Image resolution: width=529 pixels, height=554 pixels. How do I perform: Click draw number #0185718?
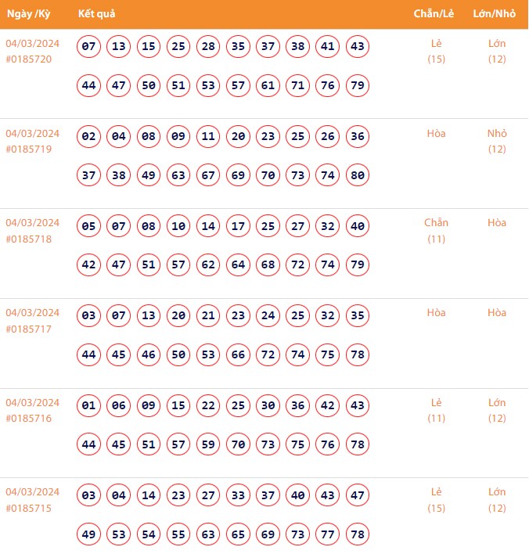(29, 239)
